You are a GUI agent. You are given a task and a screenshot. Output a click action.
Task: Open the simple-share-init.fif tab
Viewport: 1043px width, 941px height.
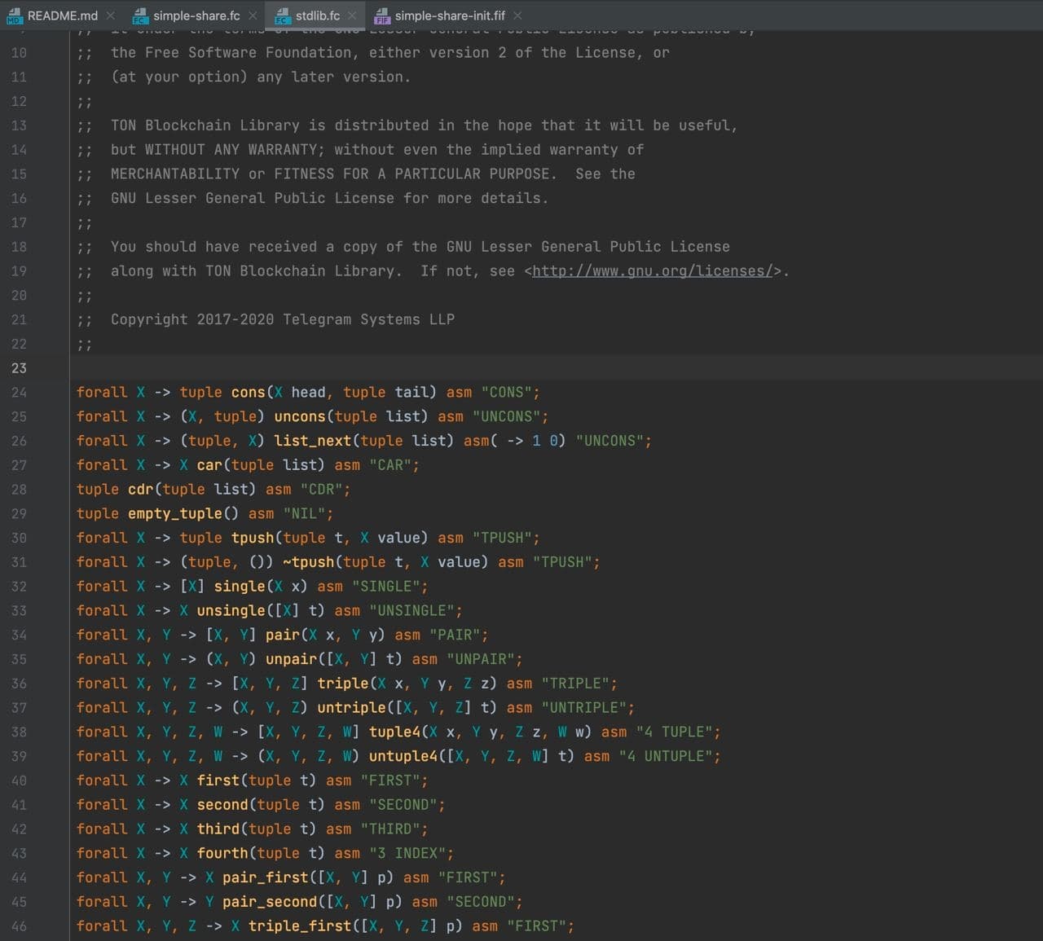(450, 15)
